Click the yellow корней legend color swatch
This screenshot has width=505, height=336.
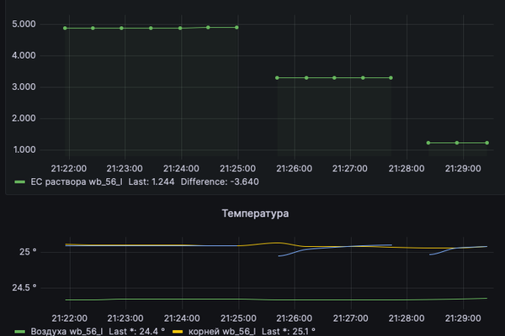(177, 332)
